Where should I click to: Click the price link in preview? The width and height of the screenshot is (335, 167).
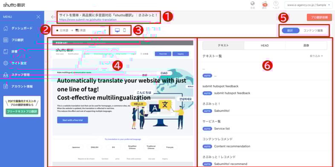(x=118, y=159)
